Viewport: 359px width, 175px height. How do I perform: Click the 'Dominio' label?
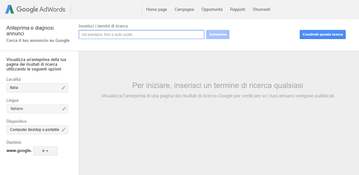tap(14, 142)
